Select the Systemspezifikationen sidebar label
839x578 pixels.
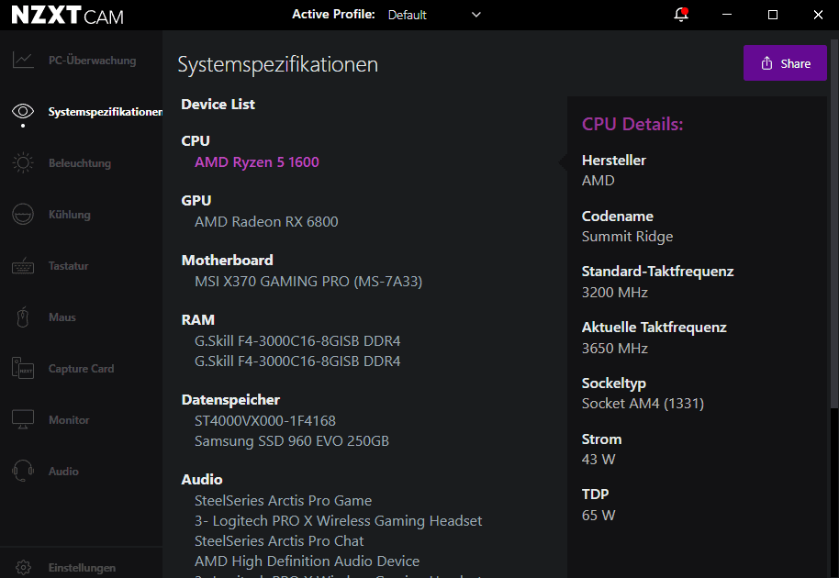[106, 112]
